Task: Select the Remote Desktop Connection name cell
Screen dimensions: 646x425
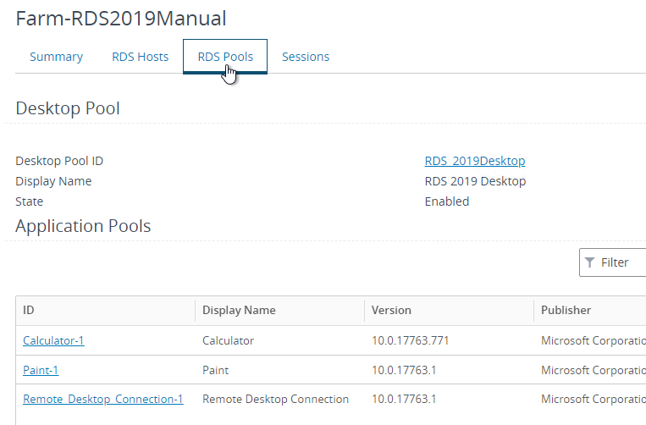Action: point(275,399)
